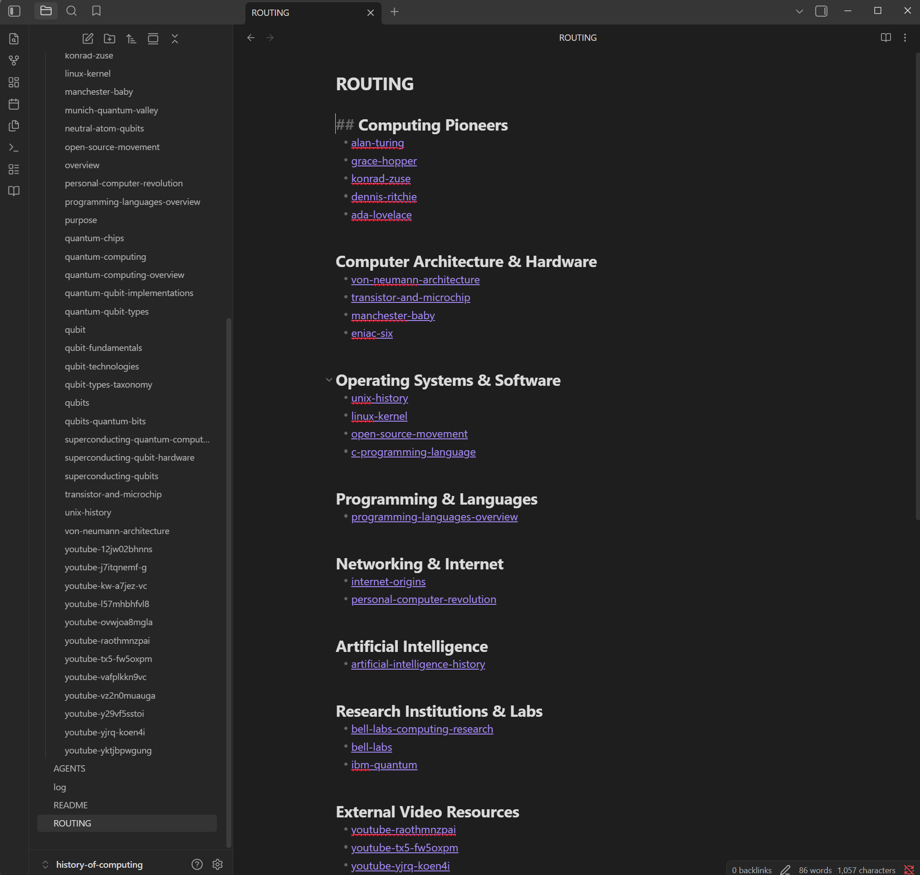Click auto-reveal current file icon
Image resolution: width=920 pixels, height=875 pixels.
coord(153,39)
